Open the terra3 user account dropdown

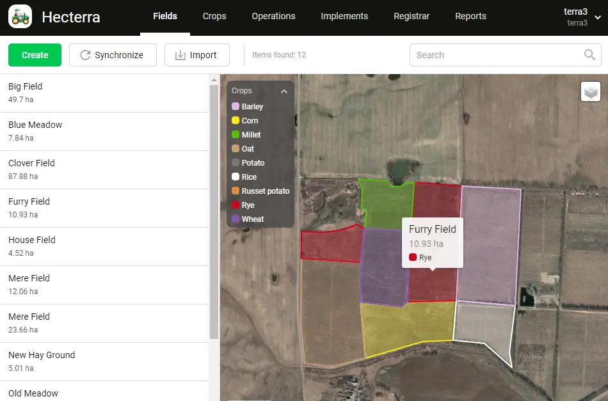click(582, 17)
